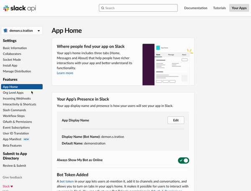Open the Documentation page

[195, 8]
